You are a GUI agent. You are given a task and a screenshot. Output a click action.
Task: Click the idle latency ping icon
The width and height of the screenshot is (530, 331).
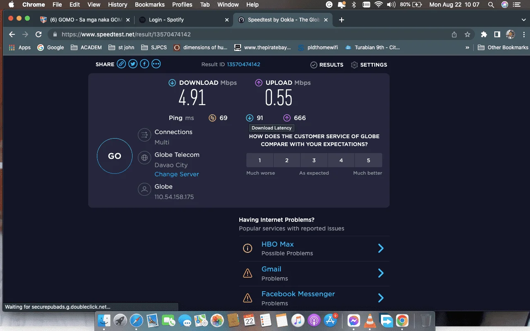[212, 118]
